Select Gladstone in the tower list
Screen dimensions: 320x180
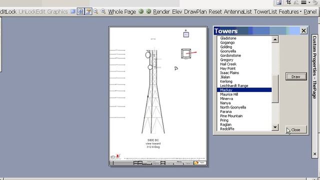(228, 38)
